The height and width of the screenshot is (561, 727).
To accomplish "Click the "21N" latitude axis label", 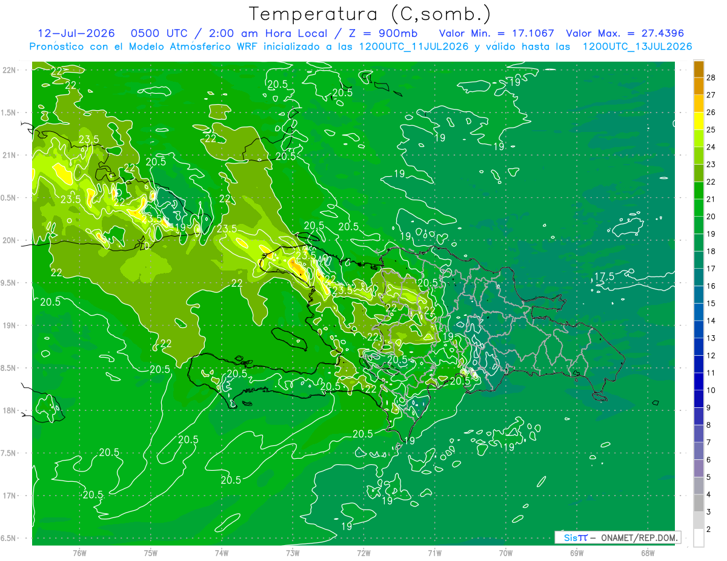I will point(10,155).
